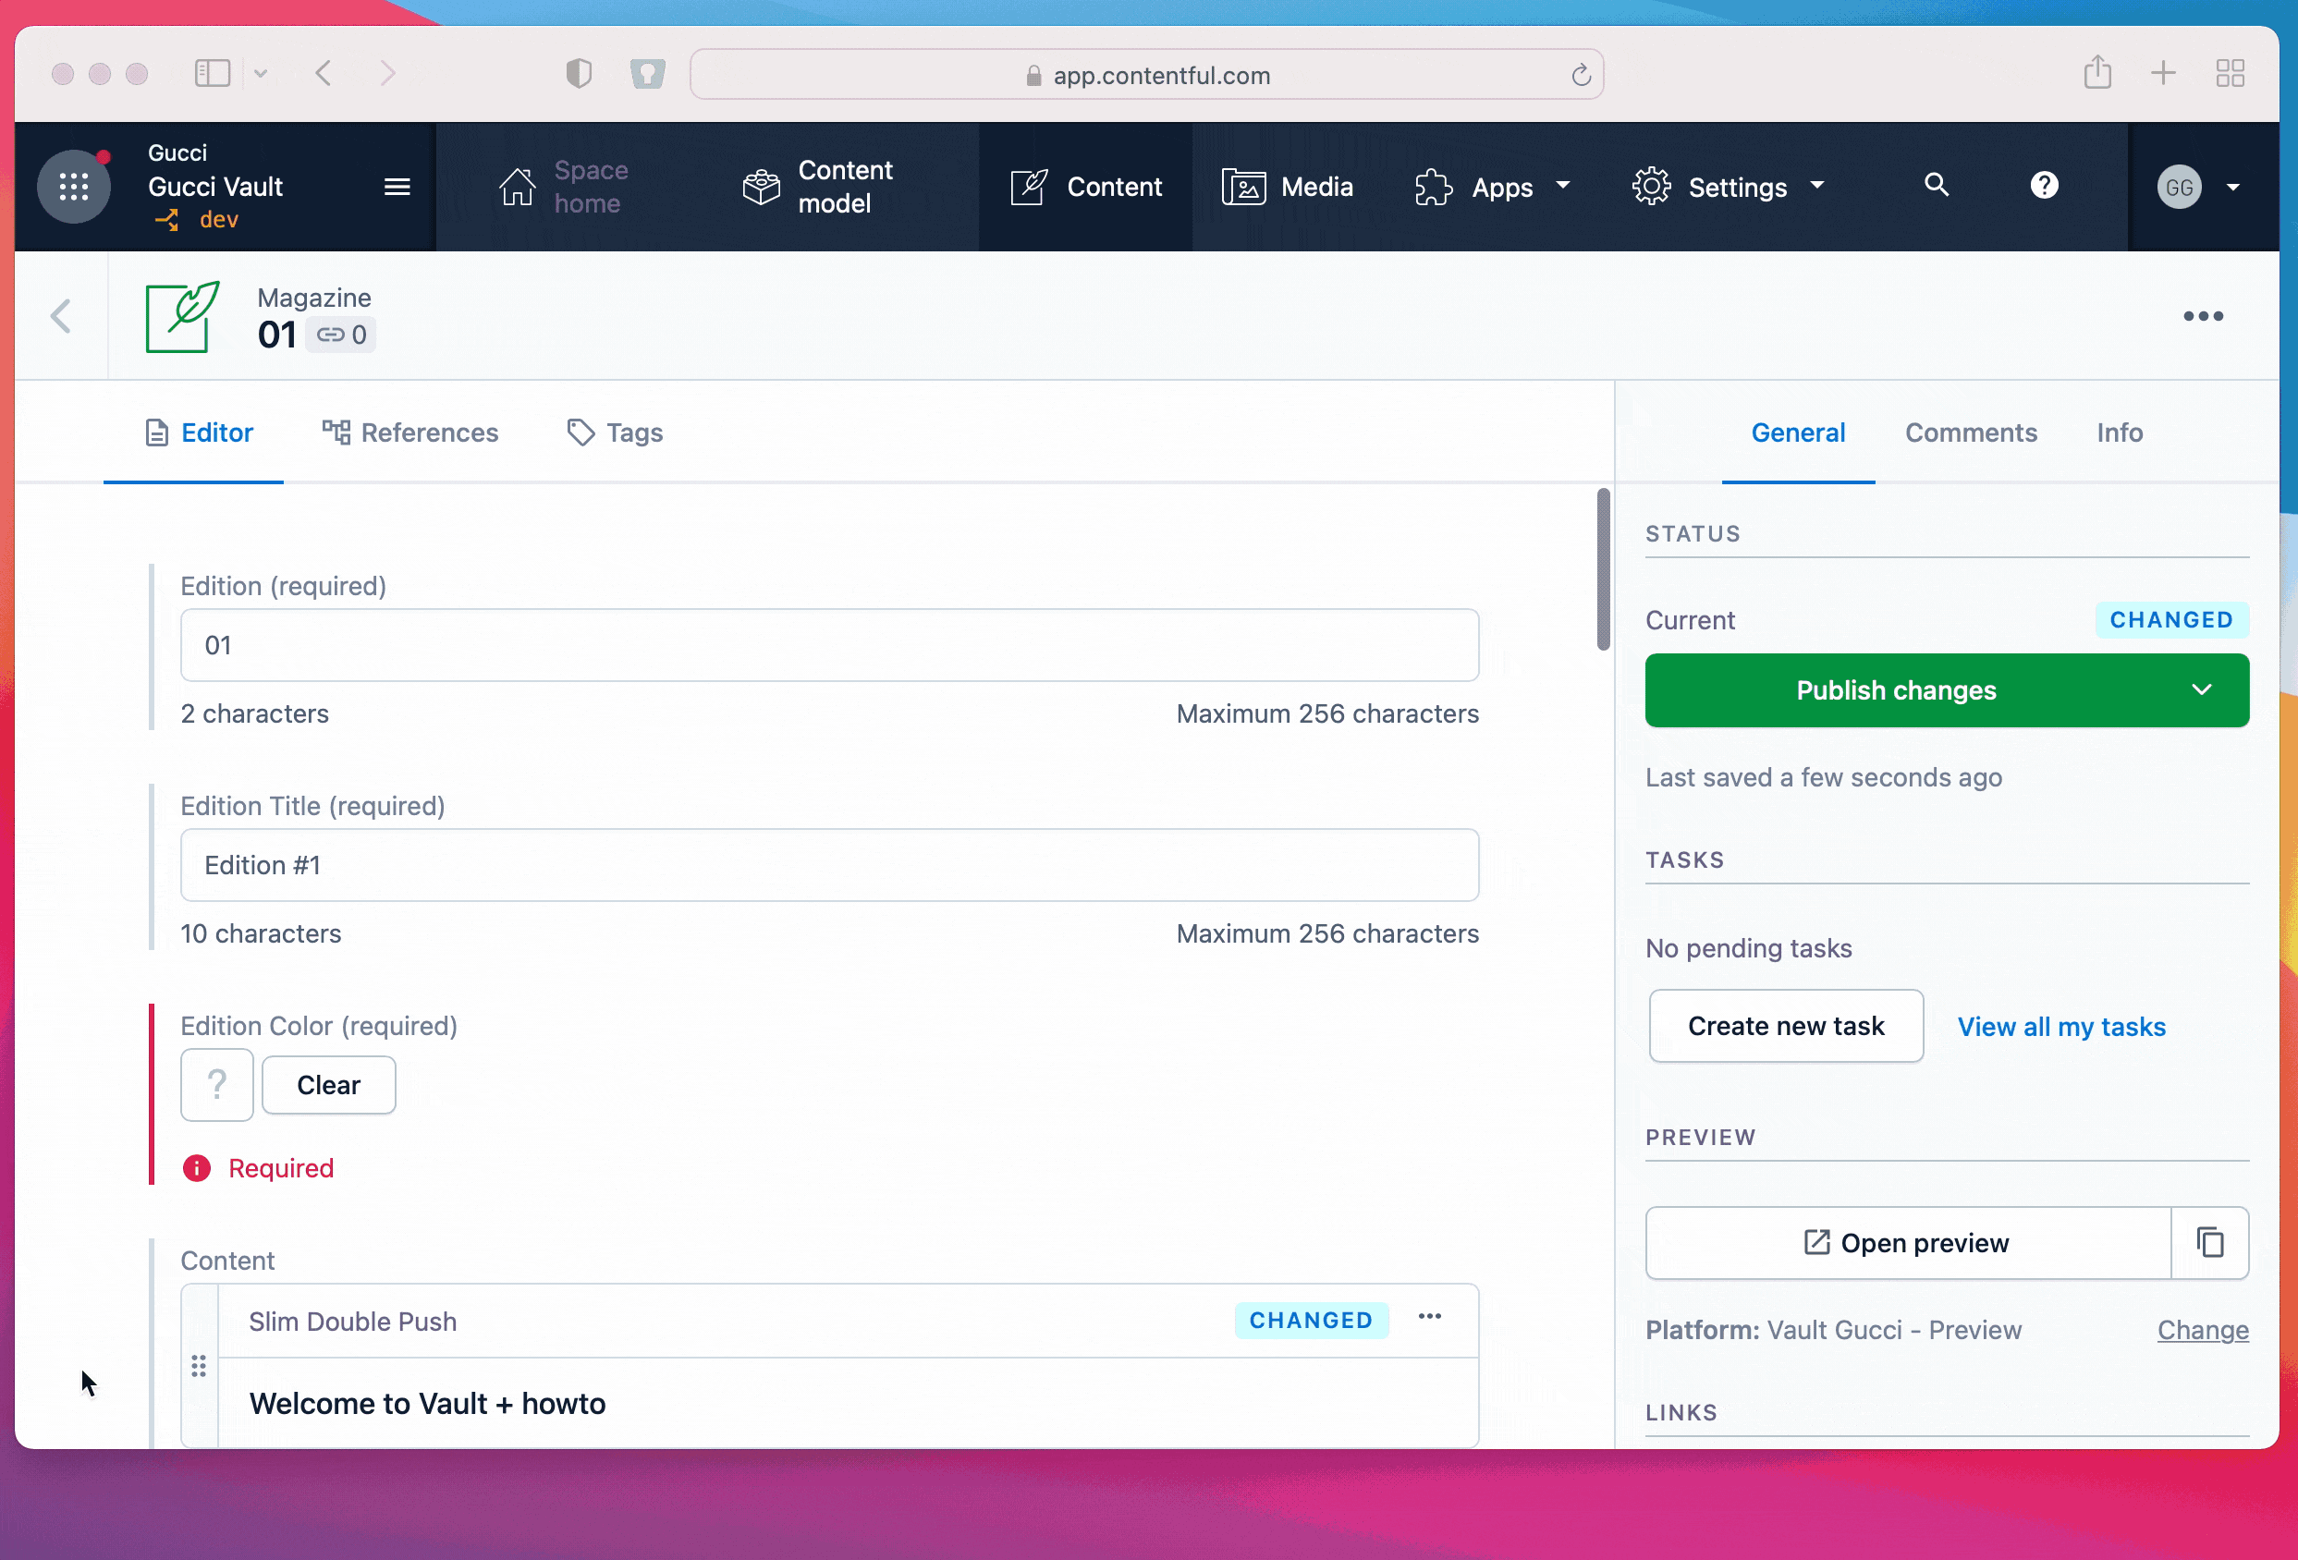Grab the drag handle of Slim Double Push

click(x=199, y=1365)
